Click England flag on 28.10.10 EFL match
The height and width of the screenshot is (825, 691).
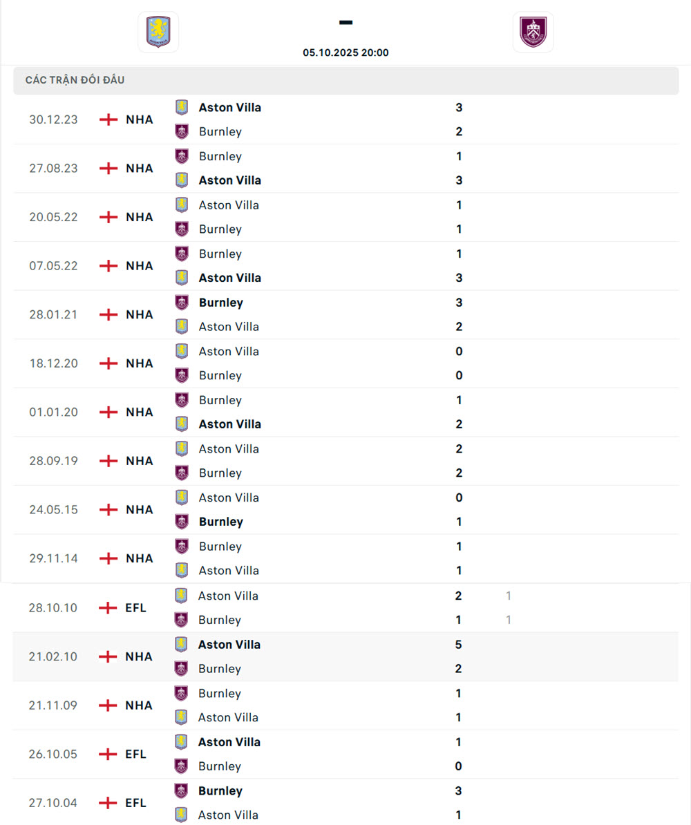click(108, 608)
